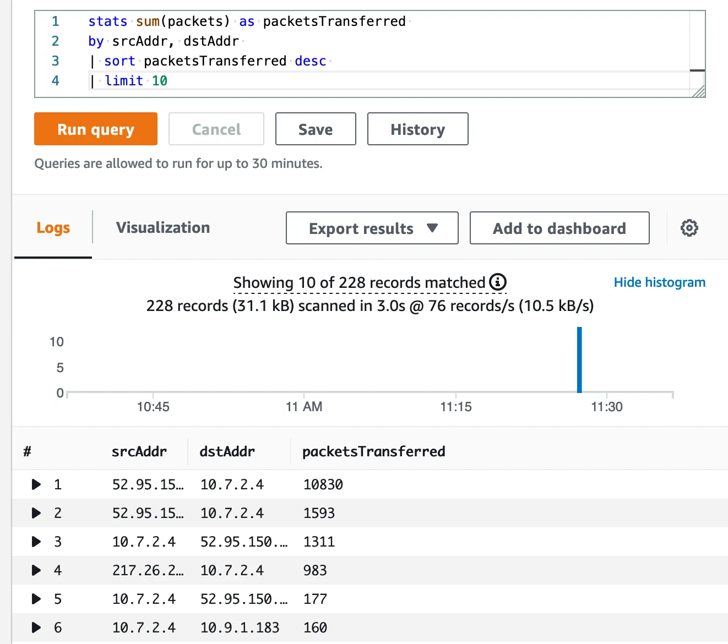Screen dimensions: 728x644
Task: Click the info icon beside records matched
Action: point(497,282)
